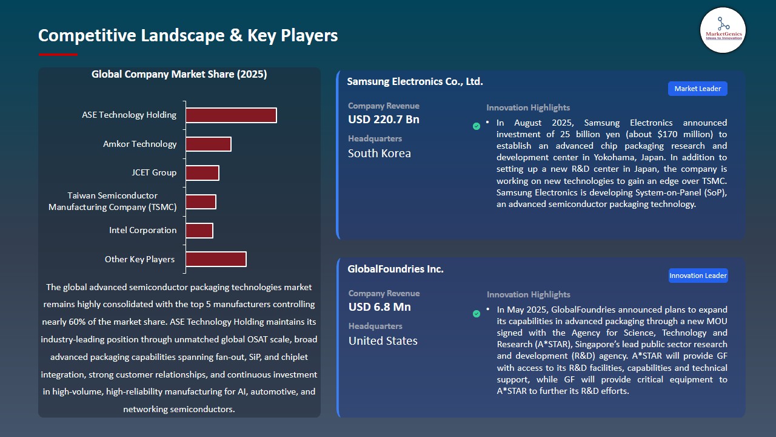The image size is (776, 437).
Task: Select the JCET Group chart bar
Action: point(201,172)
